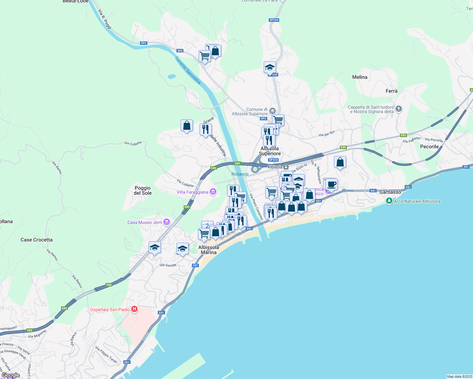Click the hospital icon at Ospedale San Paolo
The image size is (473, 379).
pos(134,309)
